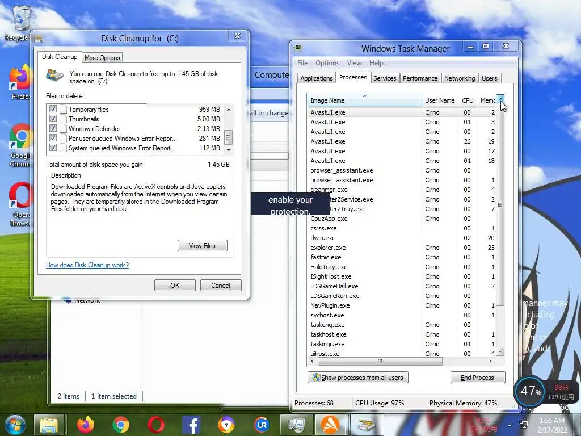Uncheck the Thumbnails checkbox
The image size is (581, 436).
click(x=53, y=118)
